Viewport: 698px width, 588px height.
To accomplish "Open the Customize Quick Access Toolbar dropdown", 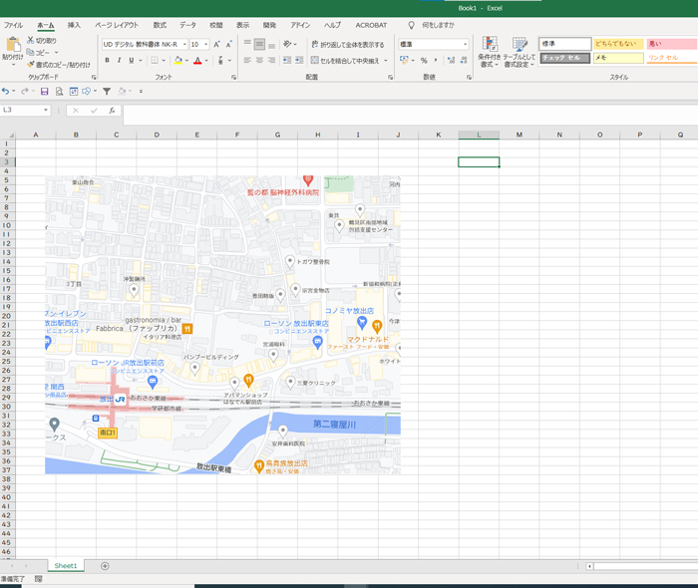I will click(x=142, y=91).
